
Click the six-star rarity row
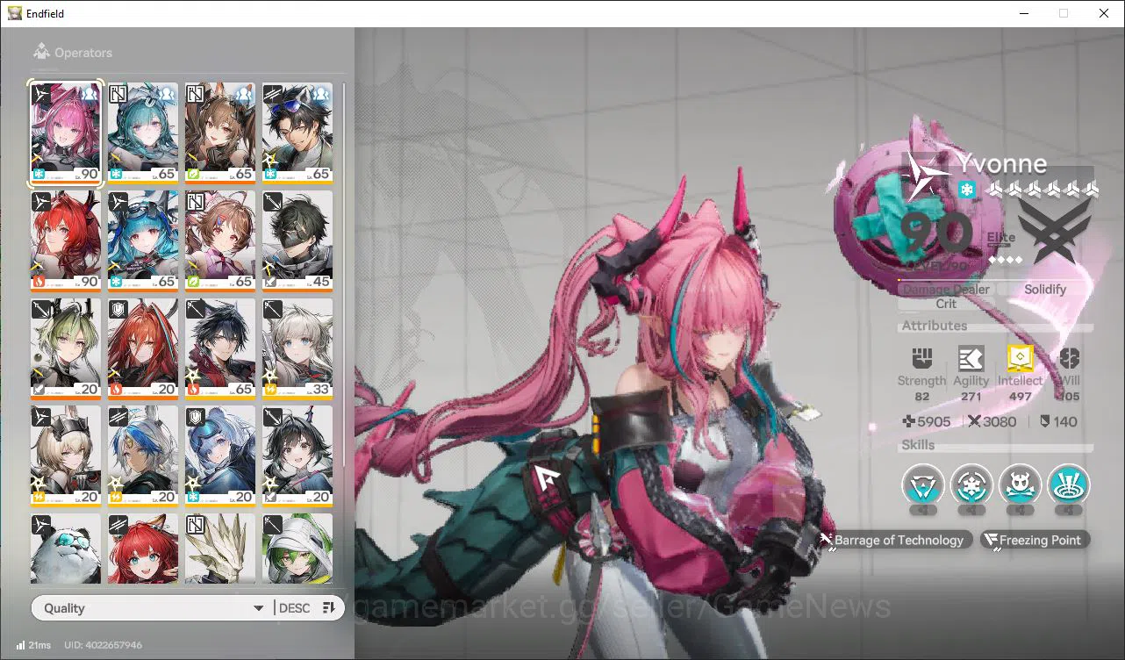pyautogui.click(x=1042, y=190)
